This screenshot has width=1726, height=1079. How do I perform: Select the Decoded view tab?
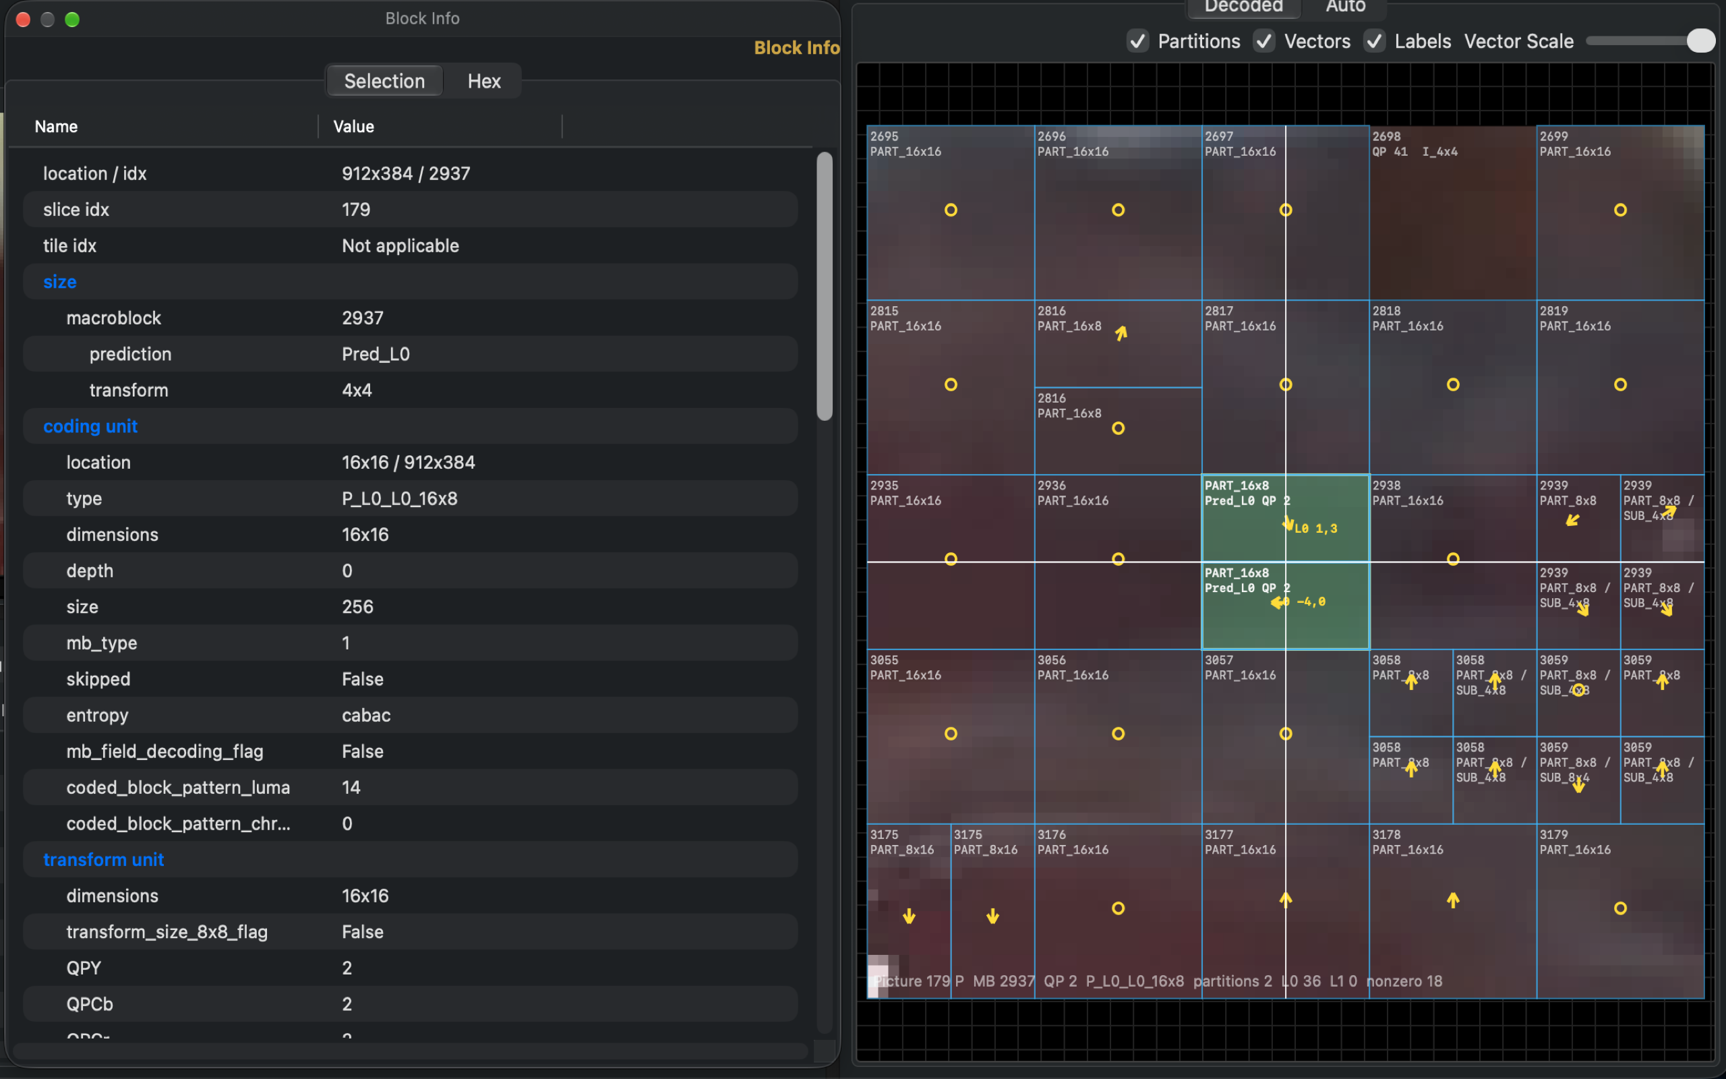pyautogui.click(x=1243, y=7)
